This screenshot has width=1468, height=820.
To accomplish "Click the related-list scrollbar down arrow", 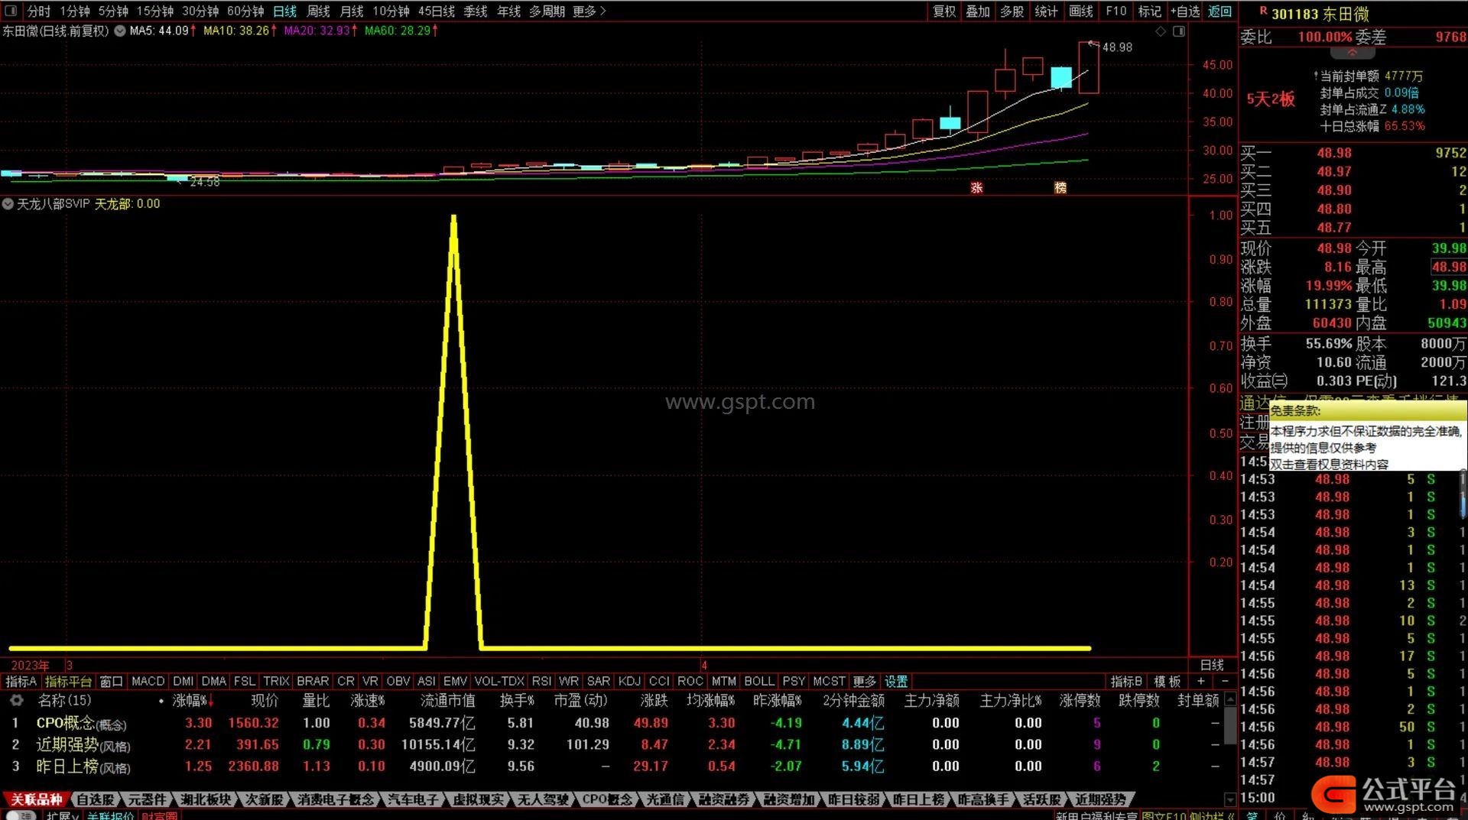I will click(x=1229, y=799).
